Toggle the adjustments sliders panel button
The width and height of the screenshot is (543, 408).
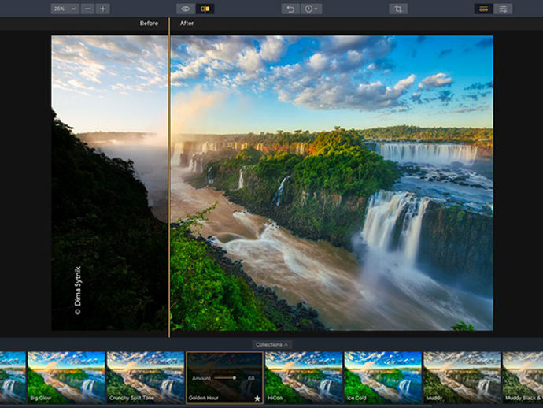point(503,9)
